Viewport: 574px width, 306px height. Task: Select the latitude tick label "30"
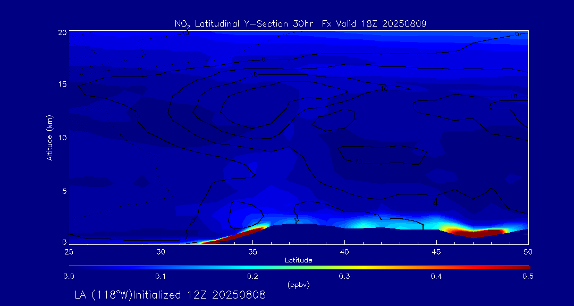pos(161,252)
